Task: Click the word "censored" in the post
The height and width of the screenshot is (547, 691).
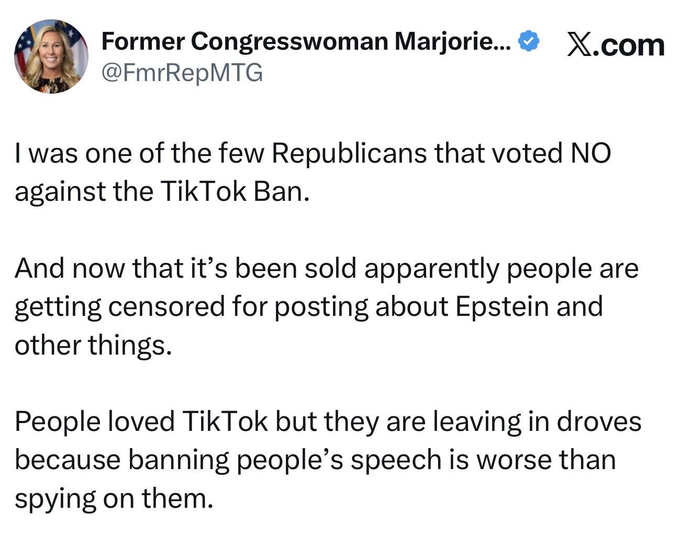Action: (x=166, y=306)
